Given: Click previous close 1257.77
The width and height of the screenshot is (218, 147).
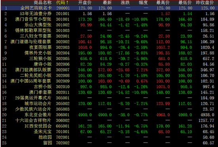Looking at the screenshot, I should tap(206, 121).
